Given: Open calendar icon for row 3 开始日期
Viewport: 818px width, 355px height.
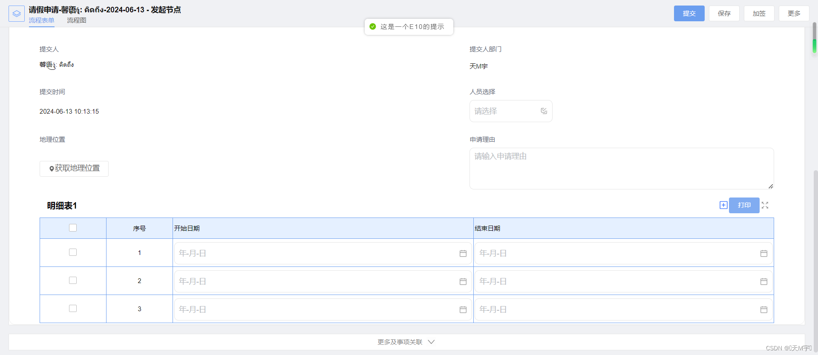Looking at the screenshot, I should 463,309.
